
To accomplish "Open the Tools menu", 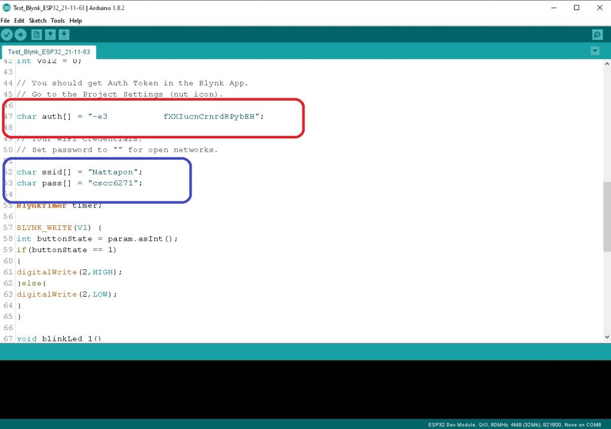I will coord(58,21).
